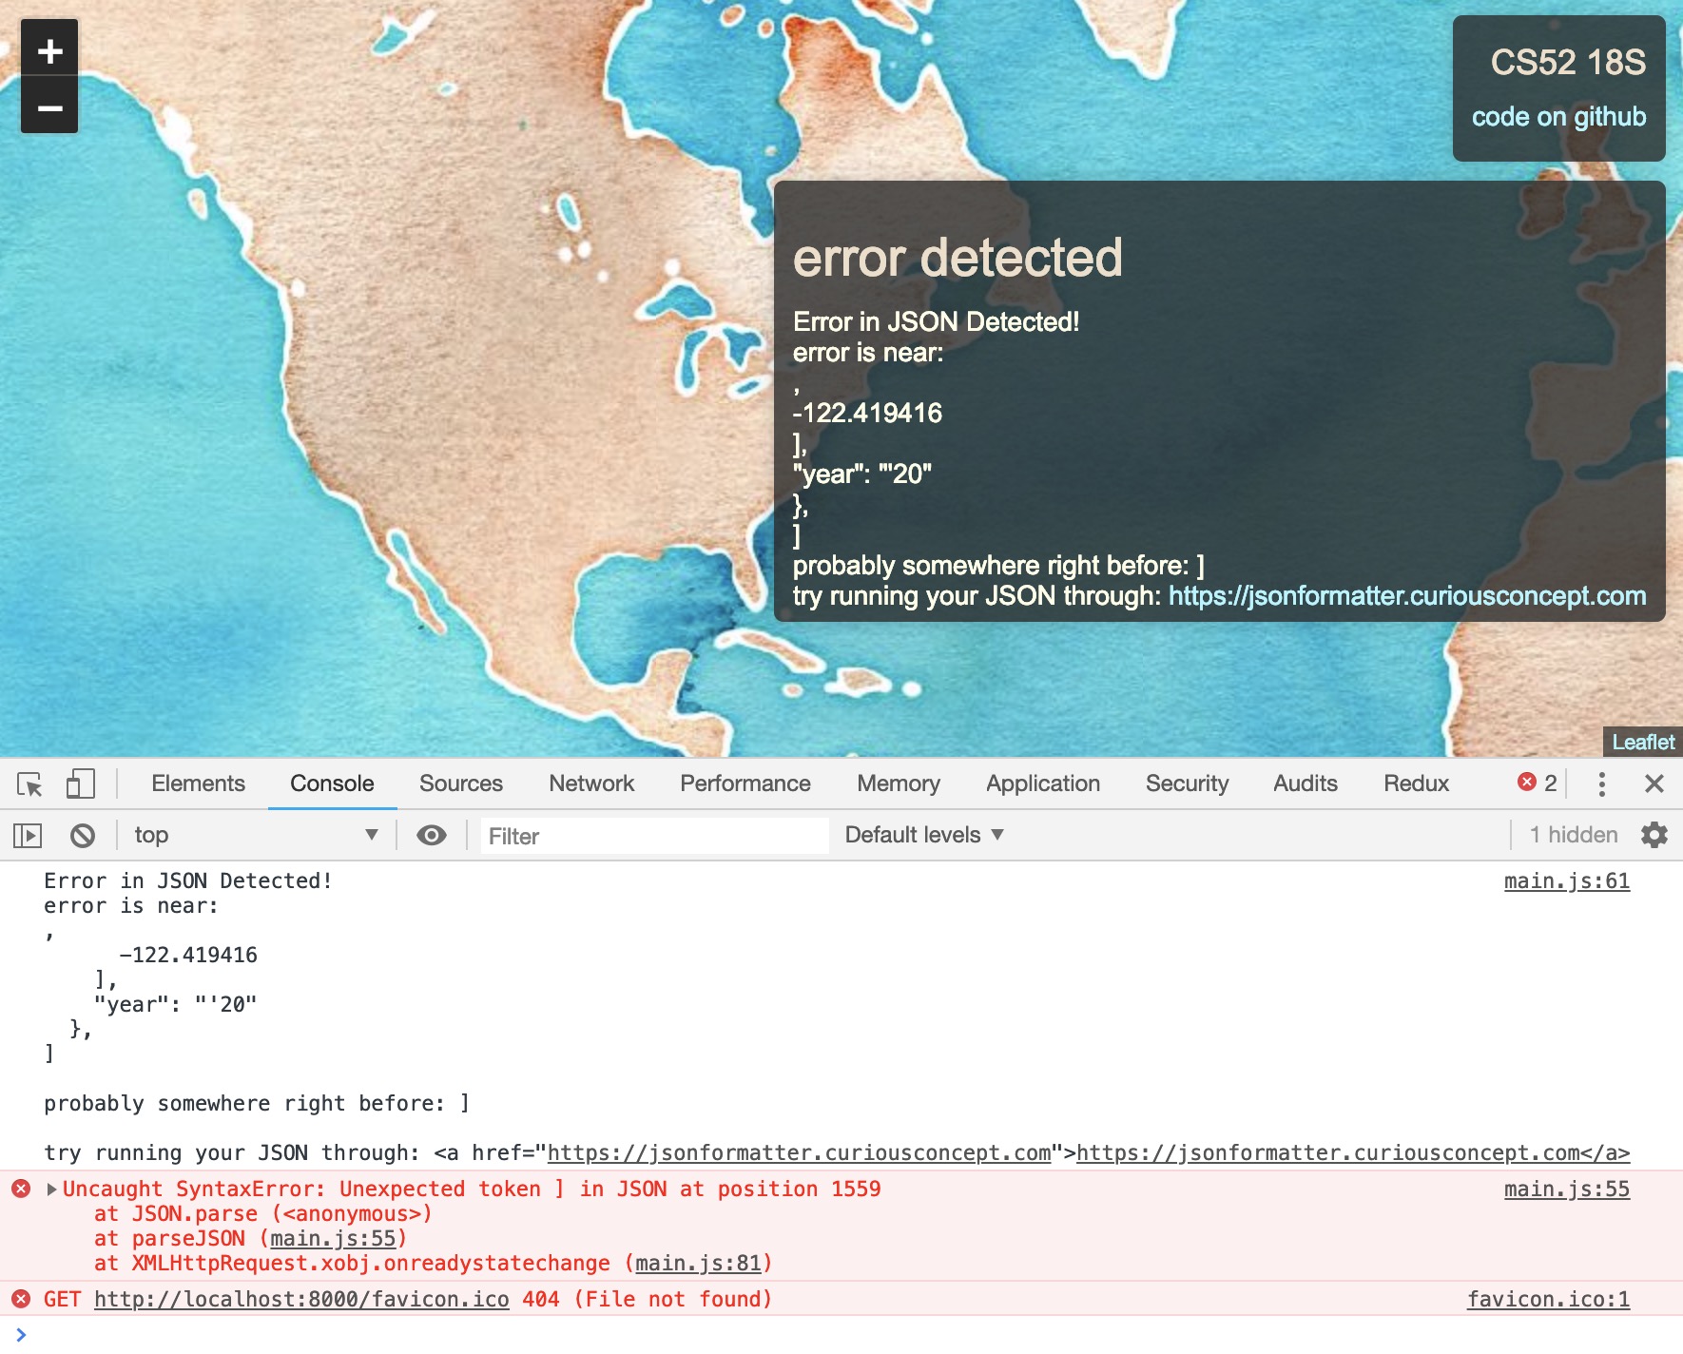1683x1354 pixels.
Task: Show the console sidebar
Action: pyautogui.click(x=28, y=836)
